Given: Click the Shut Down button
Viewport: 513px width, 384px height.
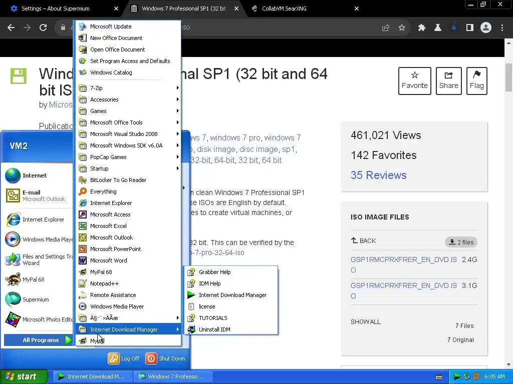Looking at the screenshot, I should point(165,358).
